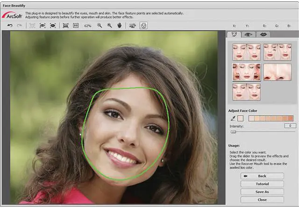
Task: Click the Intensity slider handle
Action: pyautogui.click(x=233, y=132)
